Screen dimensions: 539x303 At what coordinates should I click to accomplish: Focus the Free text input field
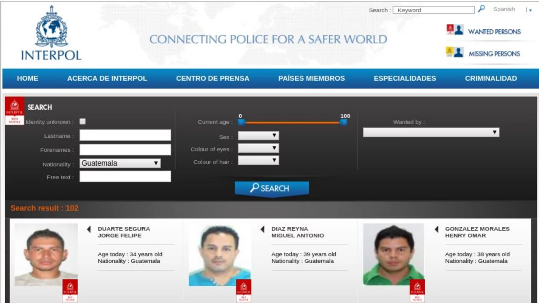click(125, 176)
